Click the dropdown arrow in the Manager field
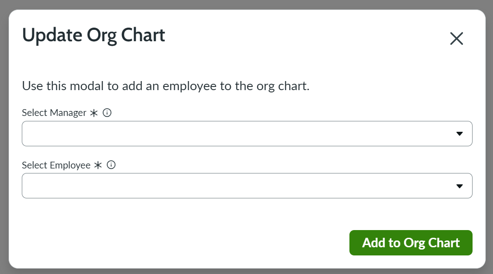The image size is (493, 274). pyautogui.click(x=460, y=134)
